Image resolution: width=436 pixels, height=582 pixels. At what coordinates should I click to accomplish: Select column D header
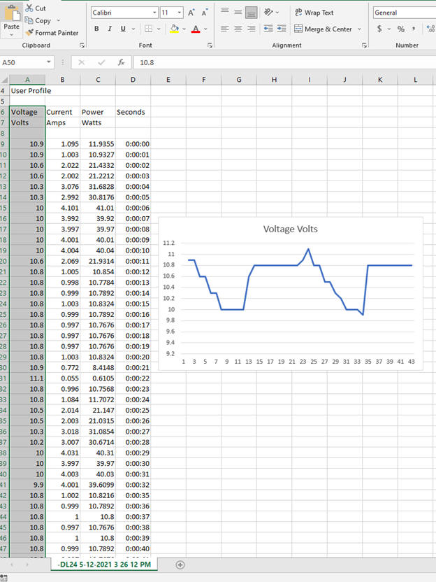click(133, 80)
